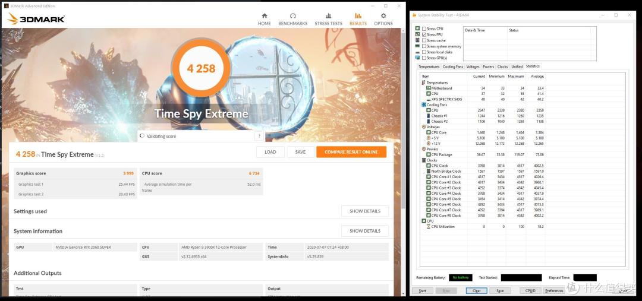Click the Start button in AIDA64
642x301 pixels.
(x=423, y=291)
